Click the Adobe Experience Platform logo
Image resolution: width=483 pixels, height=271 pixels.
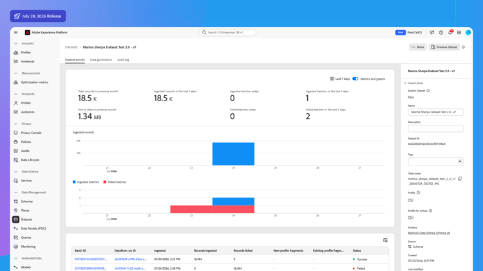tap(28, 32)
